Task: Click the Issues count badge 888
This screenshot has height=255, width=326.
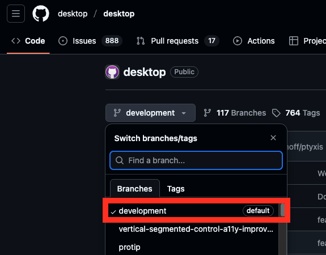Action: (112, 41)
